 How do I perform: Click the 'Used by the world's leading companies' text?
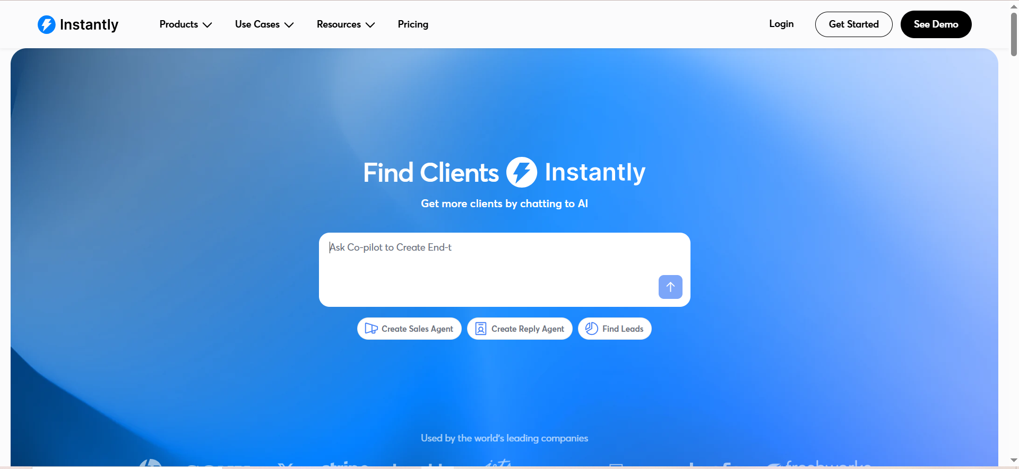click(x=504, y=438)
